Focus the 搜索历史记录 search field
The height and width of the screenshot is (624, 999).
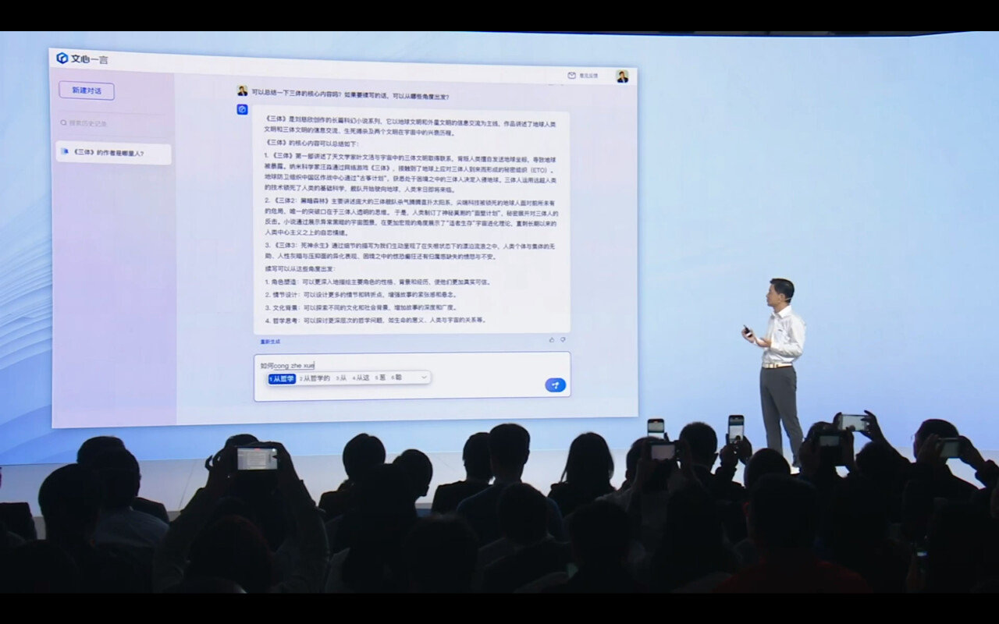tap(113, 123)
